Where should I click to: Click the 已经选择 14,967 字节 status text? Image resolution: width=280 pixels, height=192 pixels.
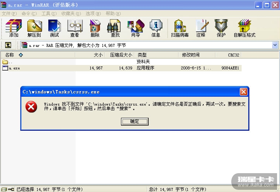tap(49, 189)
